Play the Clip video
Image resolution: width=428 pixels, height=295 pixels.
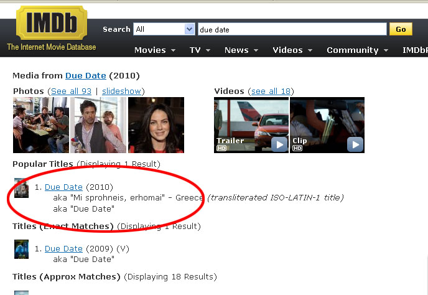[355, 144]
